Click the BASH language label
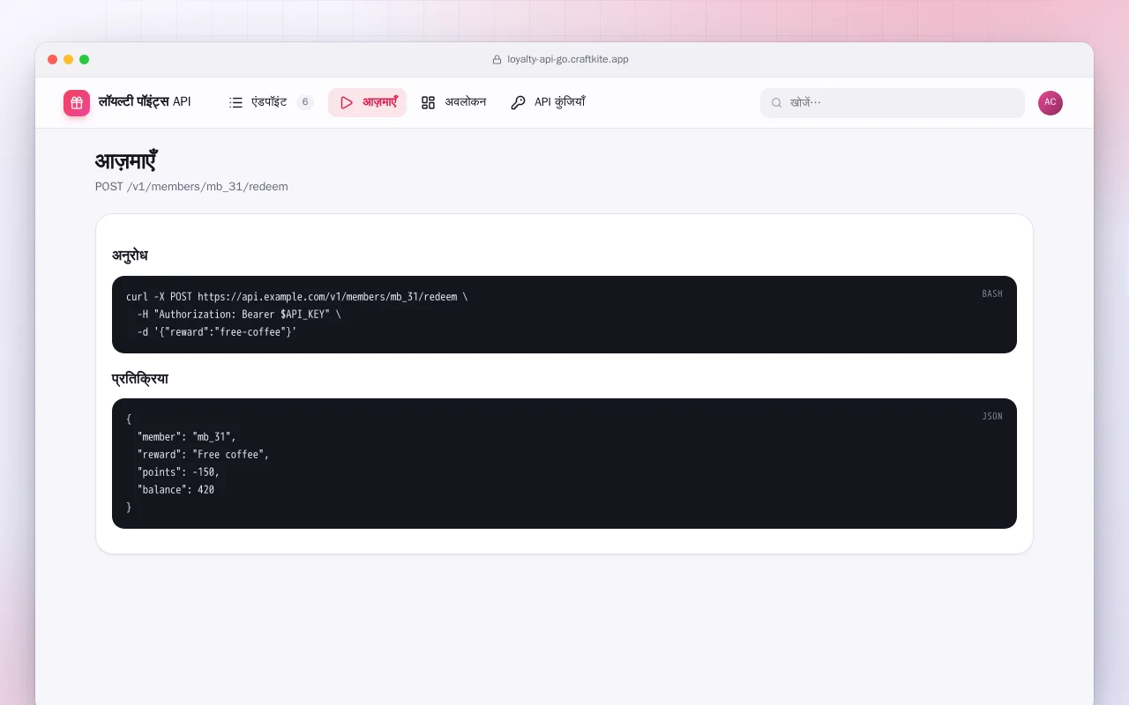Viewport: 1129px width, 705px height. [992, 293]
